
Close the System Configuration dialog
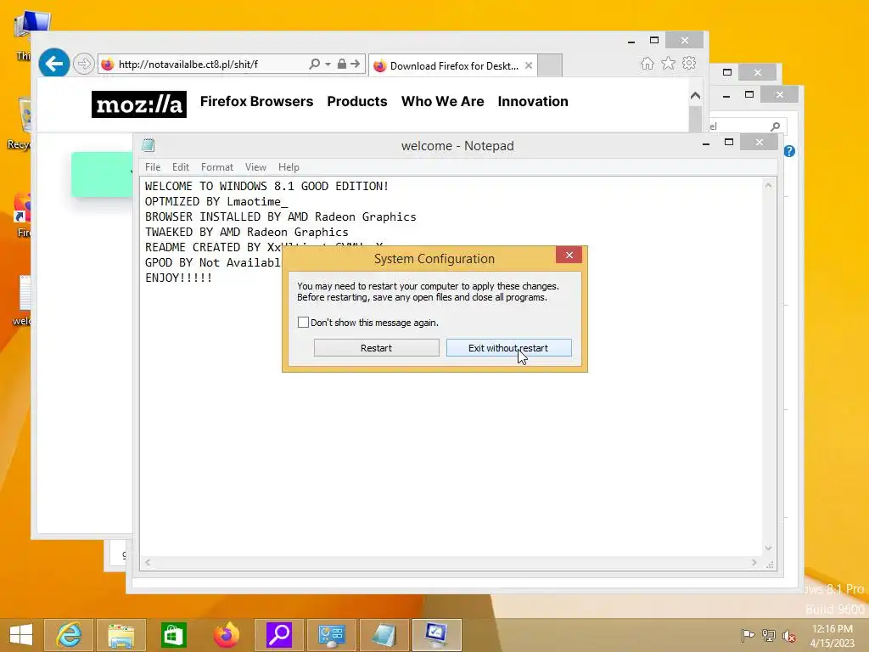[x=569, y=255]
